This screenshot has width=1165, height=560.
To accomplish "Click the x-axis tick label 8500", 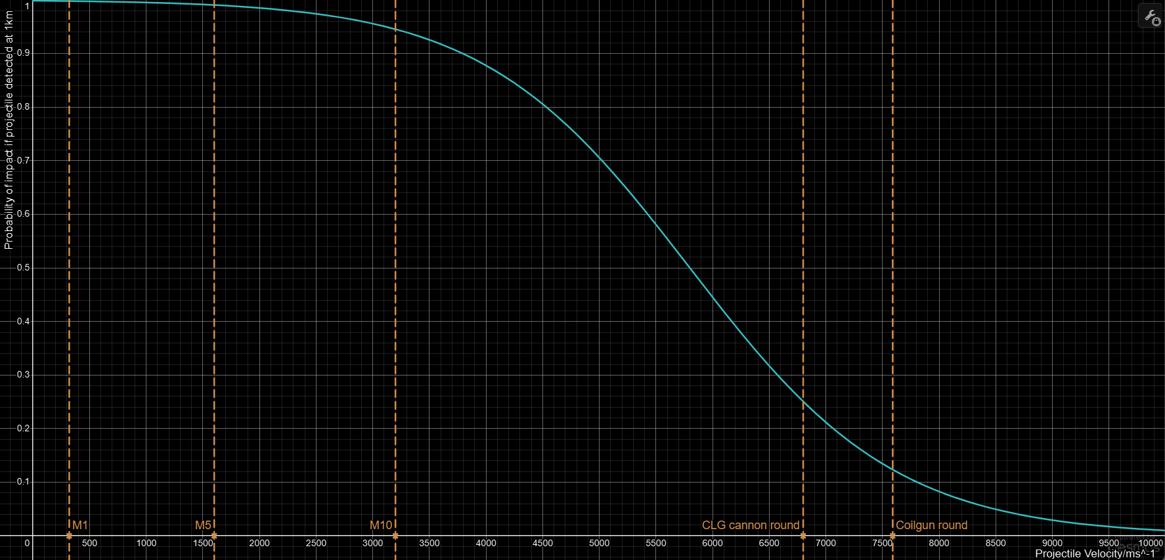I will pos(996,543).
